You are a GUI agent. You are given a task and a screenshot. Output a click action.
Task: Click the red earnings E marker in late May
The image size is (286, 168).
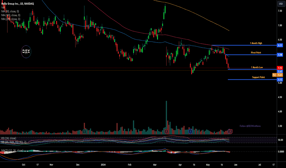[x=230, y=131]
